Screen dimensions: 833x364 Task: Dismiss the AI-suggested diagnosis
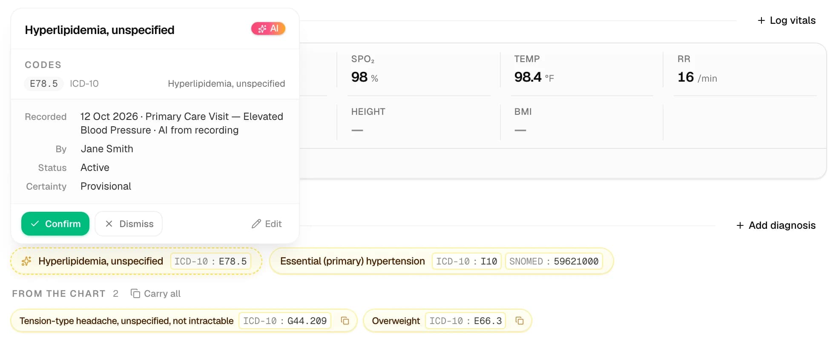(x=129, y=224)
